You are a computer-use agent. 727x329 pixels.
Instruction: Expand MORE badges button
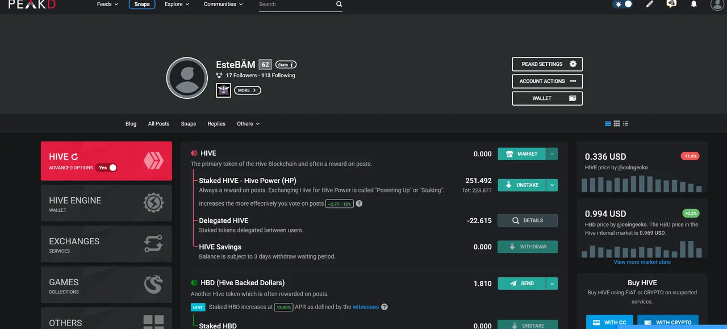248,90
